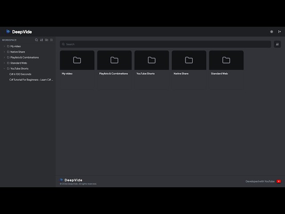
Task: Click the new folder icon in sidebar
Action: click(46, 40)
